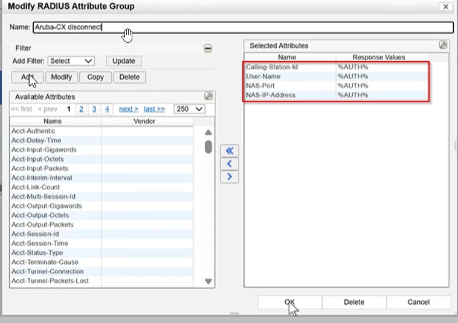Open the 250 page-size dropdown
Viewport: 458px width, 323px height.
(189, 109)
